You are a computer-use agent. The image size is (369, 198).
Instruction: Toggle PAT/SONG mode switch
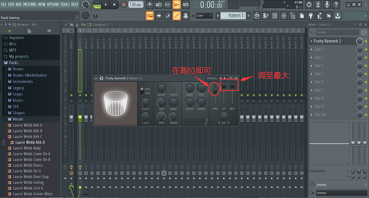point(96,4)
